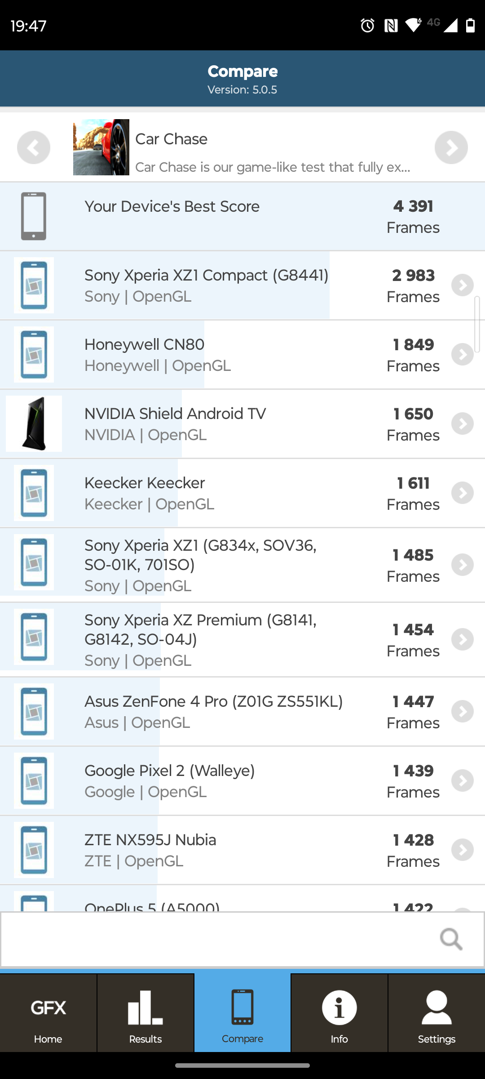
Task: Open Keecker Keecker details chevron
Action: click(463, 493)
